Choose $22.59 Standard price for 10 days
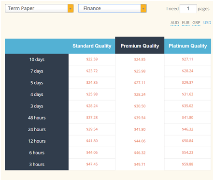Image resolution: width=214 pixels, height=181 pixels. tap(92, 59)
